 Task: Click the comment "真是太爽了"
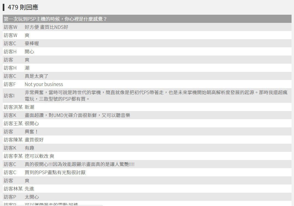(36, 76)
